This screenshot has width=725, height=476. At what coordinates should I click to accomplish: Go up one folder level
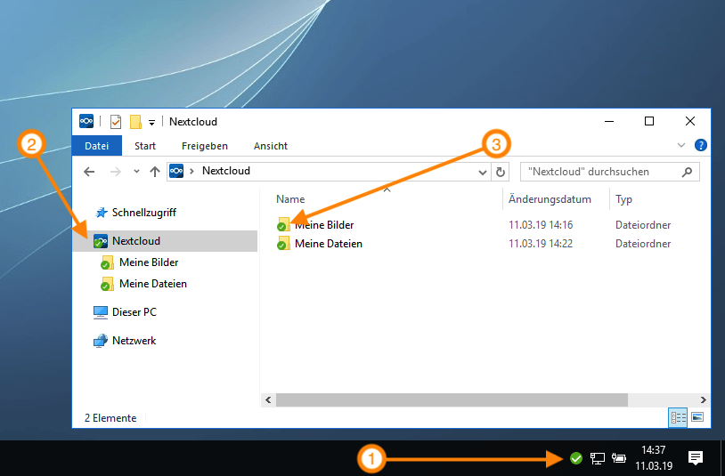coord(155,172)
